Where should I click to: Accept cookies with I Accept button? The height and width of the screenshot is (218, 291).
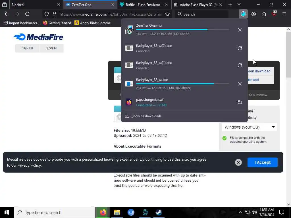click(x=262, y=162)
